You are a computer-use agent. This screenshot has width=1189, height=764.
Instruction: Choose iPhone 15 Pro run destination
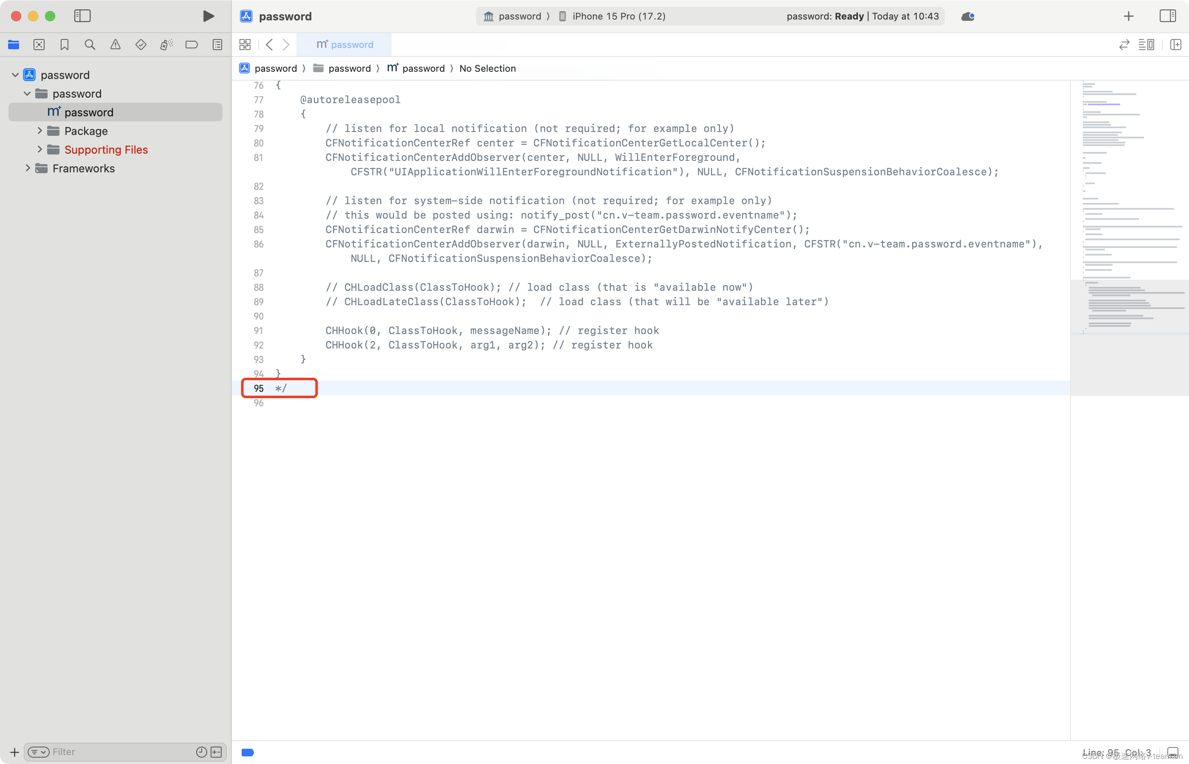(618, 17)
